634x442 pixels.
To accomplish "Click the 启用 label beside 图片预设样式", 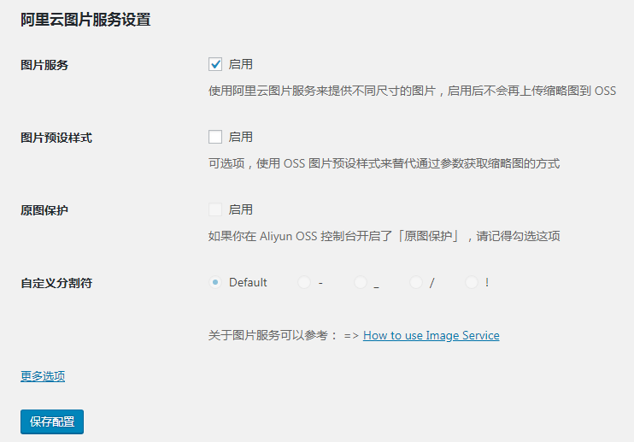I will click(241, 137).
